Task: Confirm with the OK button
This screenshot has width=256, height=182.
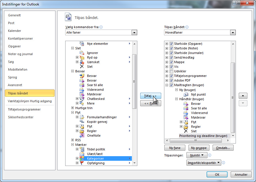Action: pos(217,175)
